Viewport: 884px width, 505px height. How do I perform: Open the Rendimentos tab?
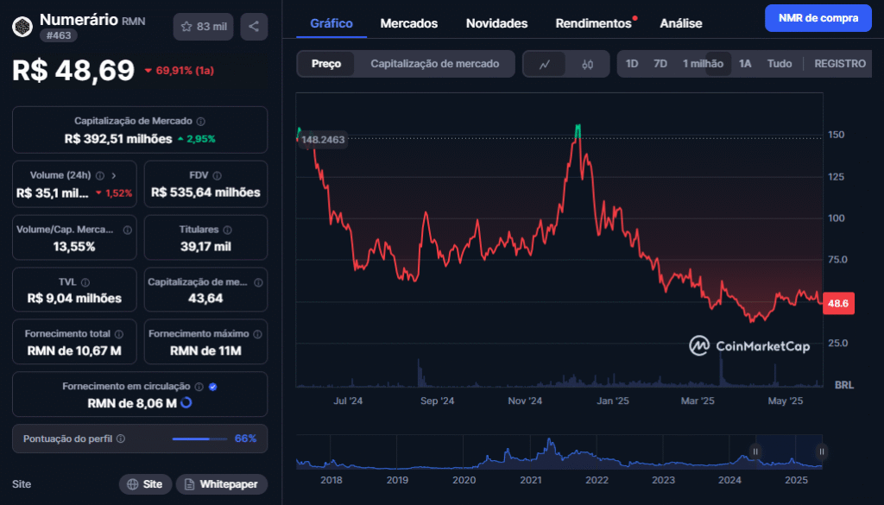(x=594, y=23)
